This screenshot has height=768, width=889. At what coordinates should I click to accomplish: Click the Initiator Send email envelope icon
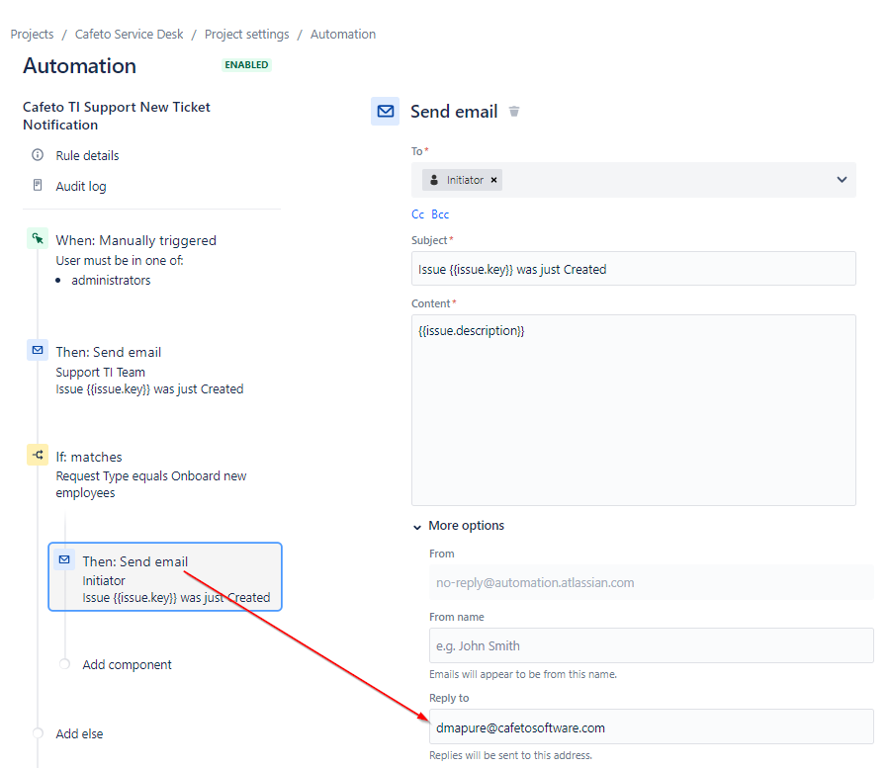(x=64, y=560)
